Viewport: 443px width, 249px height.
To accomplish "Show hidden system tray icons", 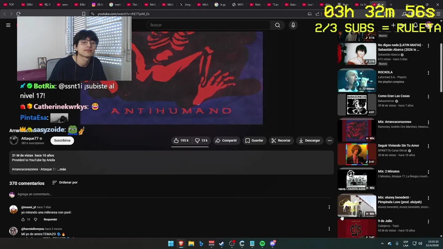I will coord(382,243).
